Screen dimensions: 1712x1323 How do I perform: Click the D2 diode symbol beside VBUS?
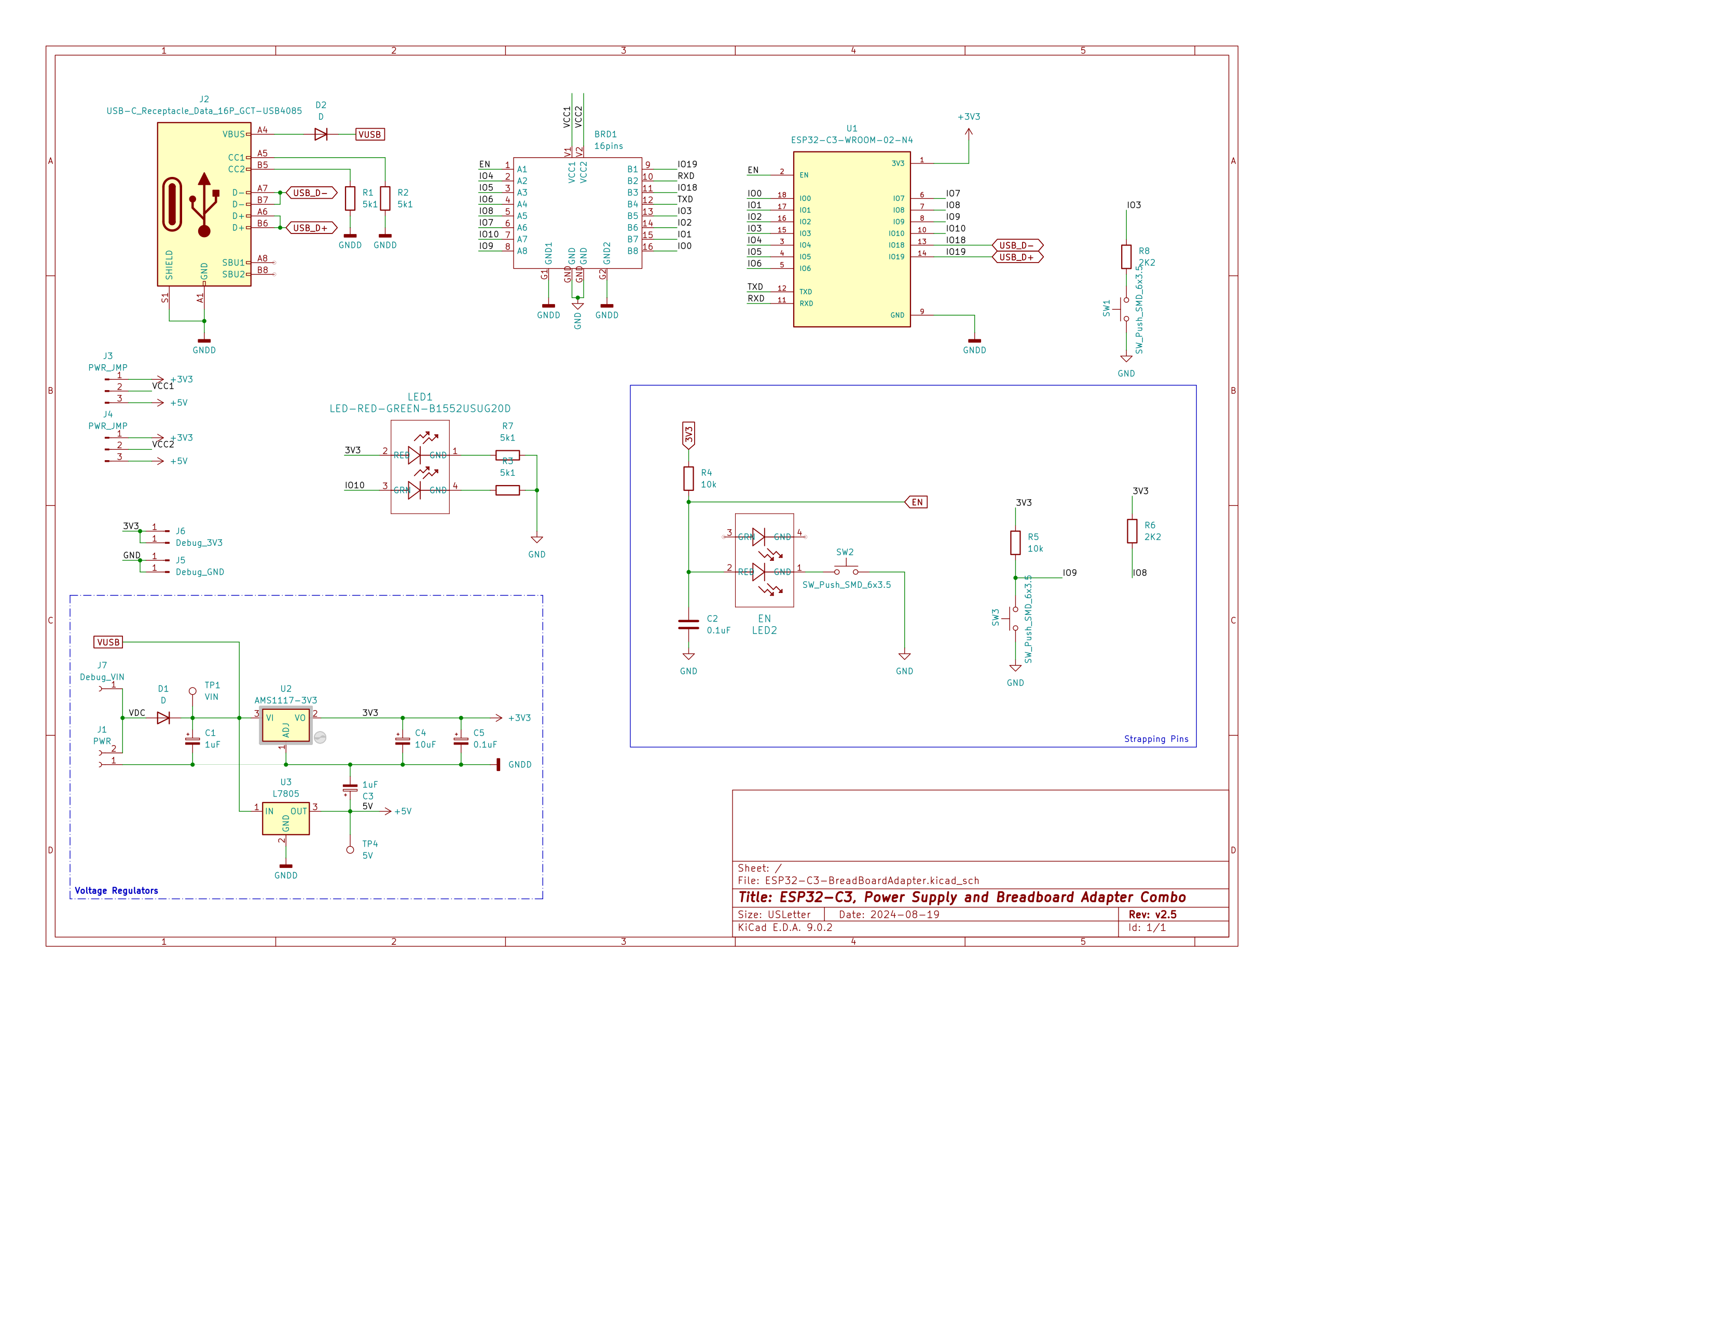(321, 134)
